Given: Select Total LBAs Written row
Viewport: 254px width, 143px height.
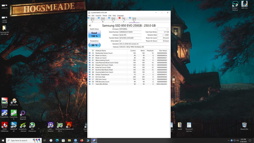Looking at the screenshot, I should 129,84.
